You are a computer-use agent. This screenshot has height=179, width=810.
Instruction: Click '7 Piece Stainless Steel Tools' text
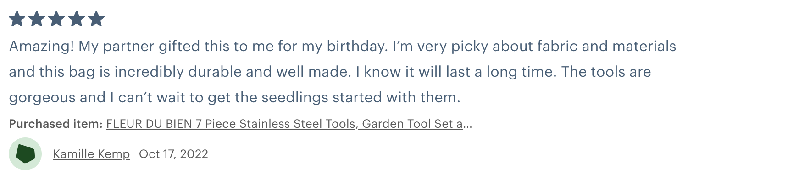click(x=276, y=124)
